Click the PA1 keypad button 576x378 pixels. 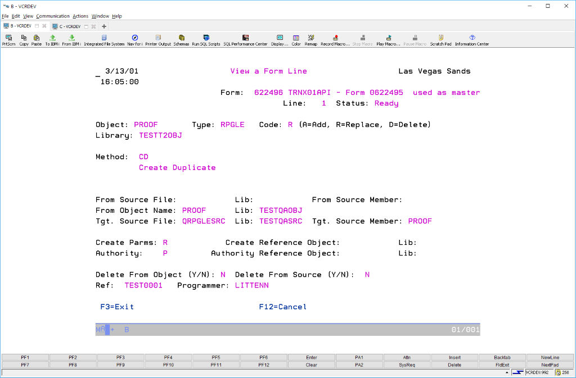click(359, 357)
